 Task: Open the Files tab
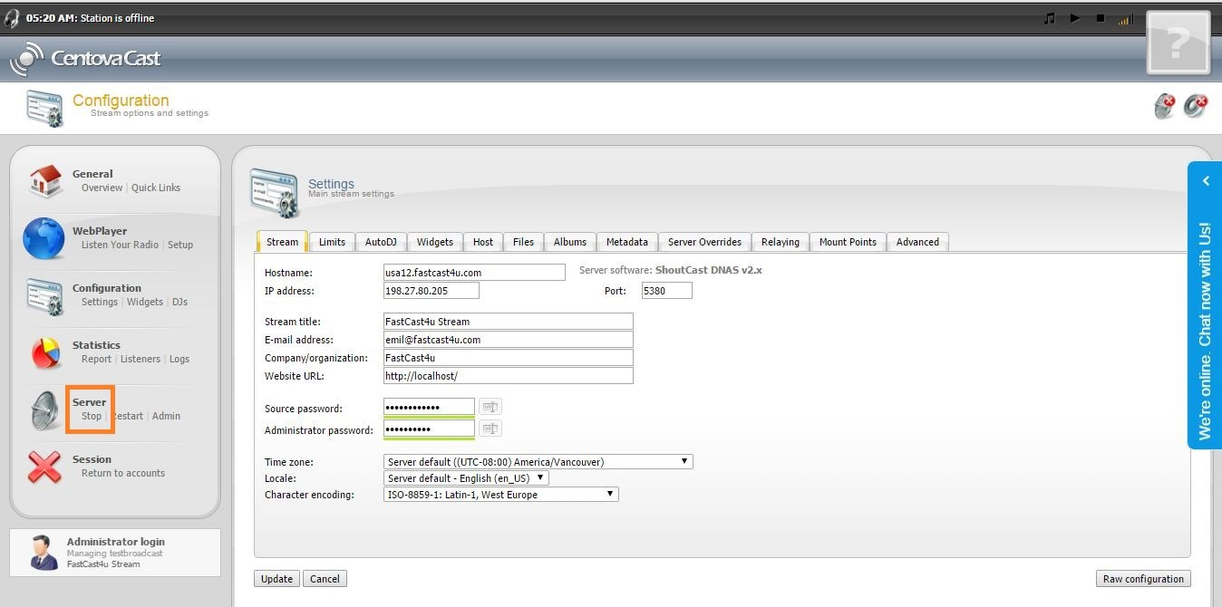(523, 242)
